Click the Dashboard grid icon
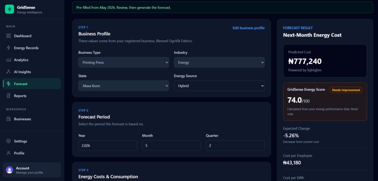The image size is (378, 181). click(8, 36)
